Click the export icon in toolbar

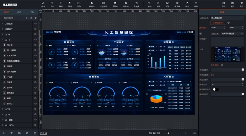coord(187,4)
